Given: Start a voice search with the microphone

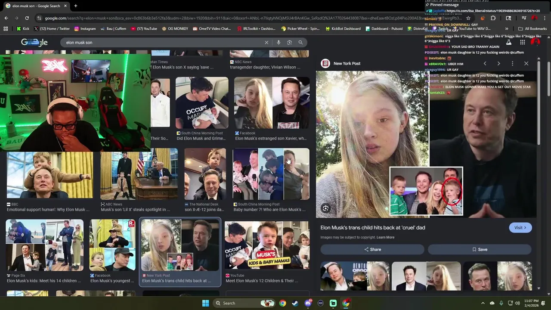Looking at the screenshot, I should [279, 43].
